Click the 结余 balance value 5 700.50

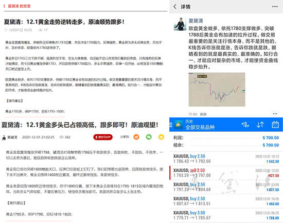pos(271,145)
